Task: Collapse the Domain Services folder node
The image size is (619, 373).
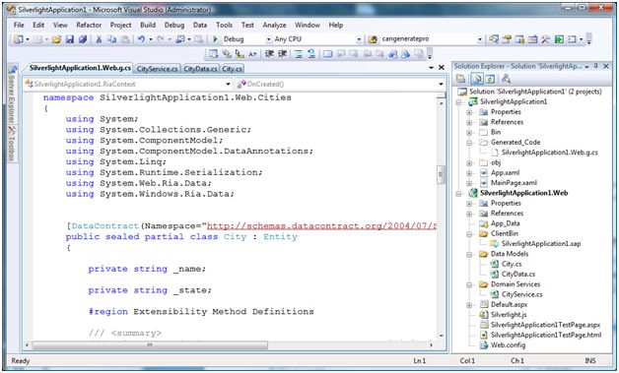Action: (x=469, y=284)
